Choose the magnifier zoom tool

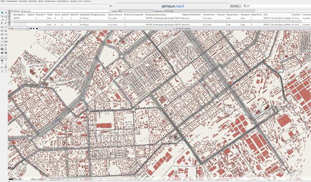pos(2,16)
